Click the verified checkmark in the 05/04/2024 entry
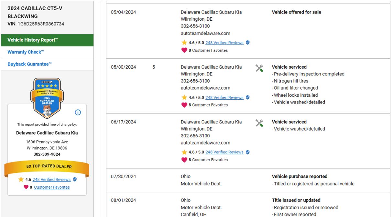 tap(248, 43)
